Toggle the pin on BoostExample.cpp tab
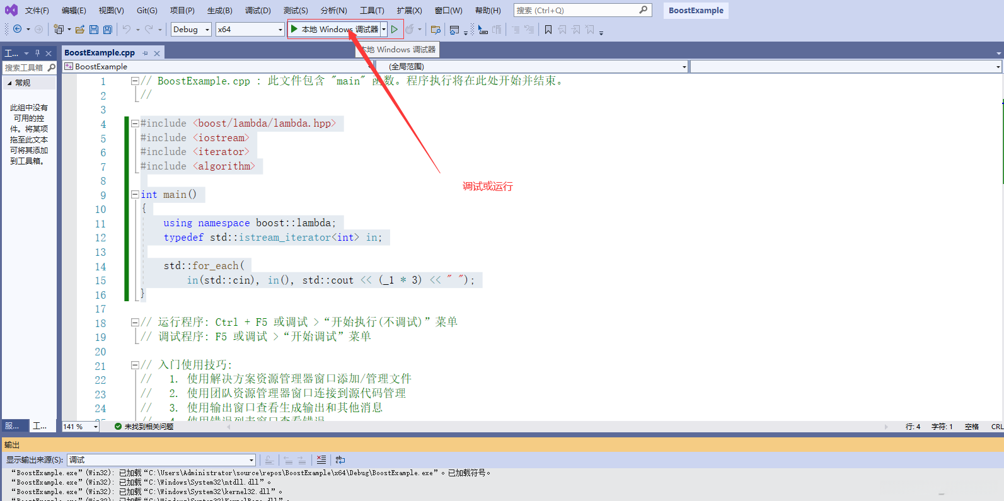Image resolution: width=1004 pixels, height=501 pixels. 146,54
